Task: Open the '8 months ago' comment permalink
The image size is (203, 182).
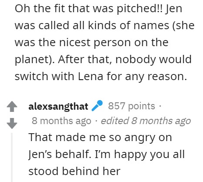Action: coord(61,121)
